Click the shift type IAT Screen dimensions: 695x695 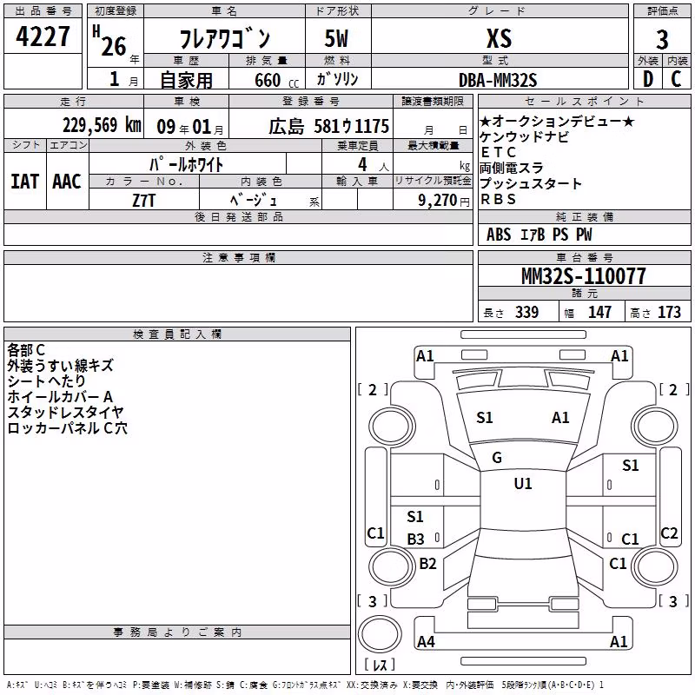click(x=24, y=182)
